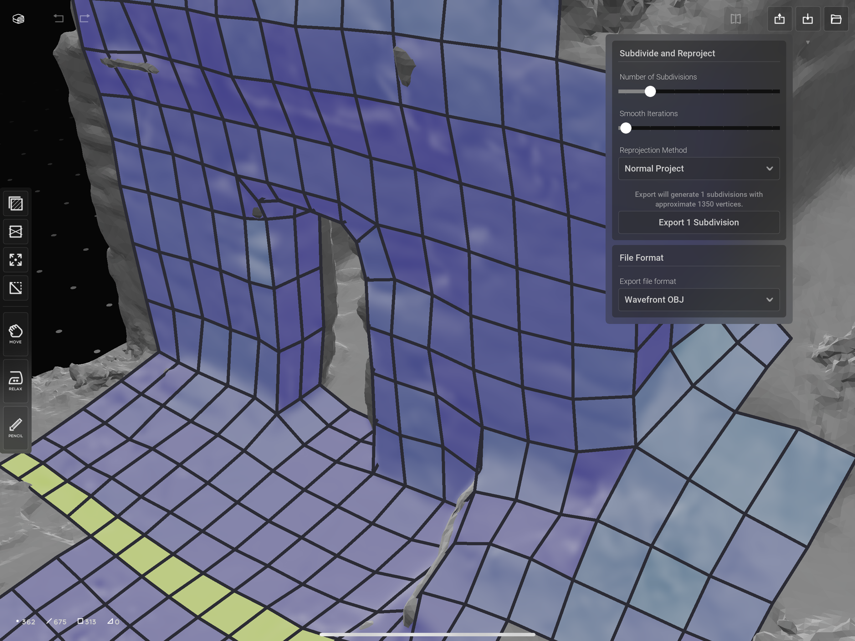Tap the iPad home indicator bar

click(x=427, y=634)
